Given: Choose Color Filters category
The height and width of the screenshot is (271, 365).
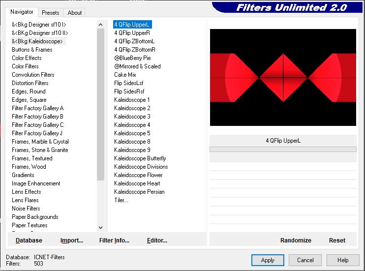Looking at the screenshot, I should pyautogui.click(x=25, y=66).
